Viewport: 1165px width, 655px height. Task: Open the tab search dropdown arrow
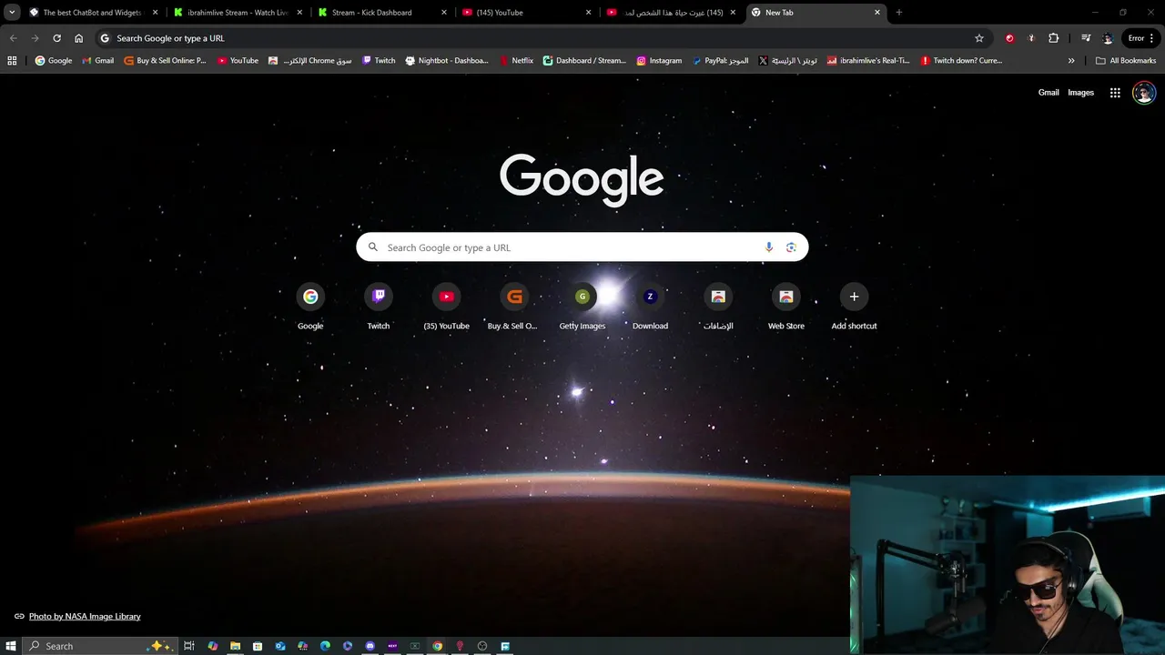coord(12,13)
